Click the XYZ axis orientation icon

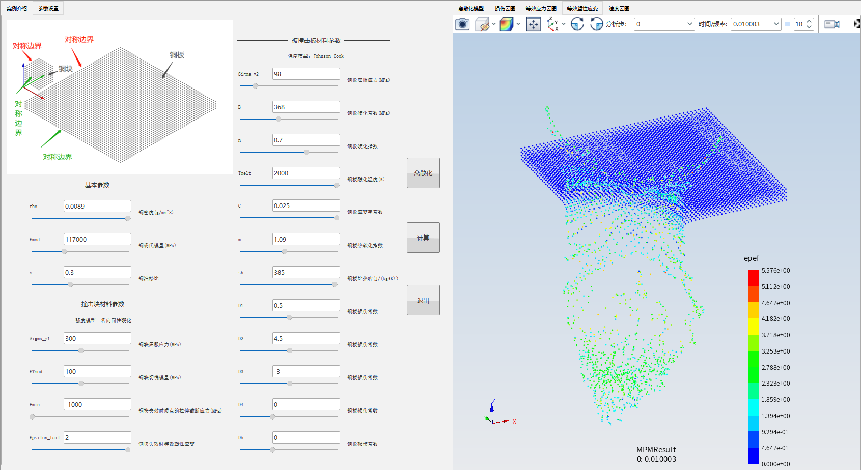click(x=552, y=24)
